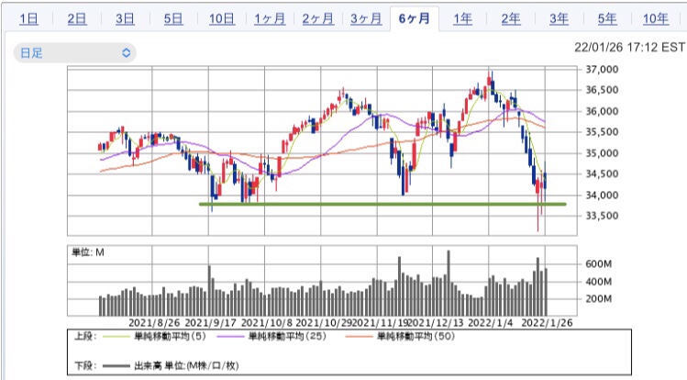Open the 3日 chart period
The height and width of the screenshot is (380, 687).
coord(126,19)
